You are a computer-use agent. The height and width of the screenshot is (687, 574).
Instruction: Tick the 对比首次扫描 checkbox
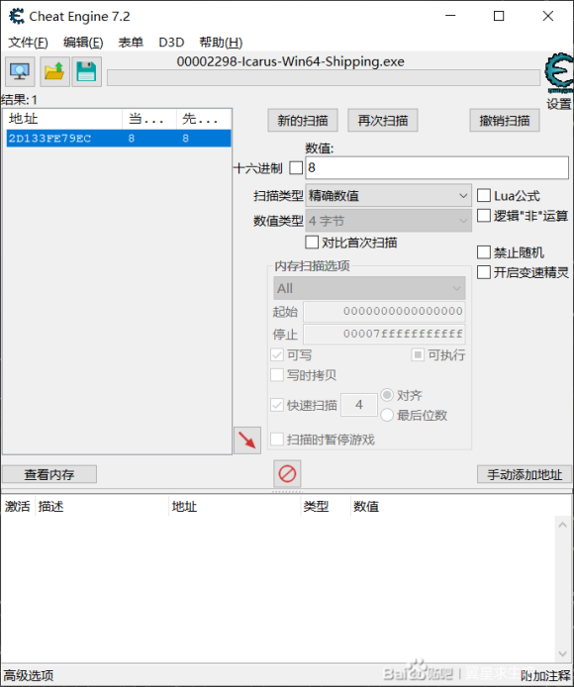click(312, 242)
